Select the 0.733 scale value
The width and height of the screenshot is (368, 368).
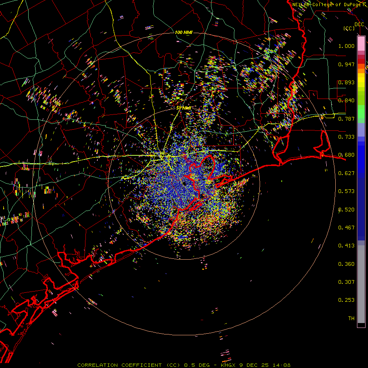point(346,137)
